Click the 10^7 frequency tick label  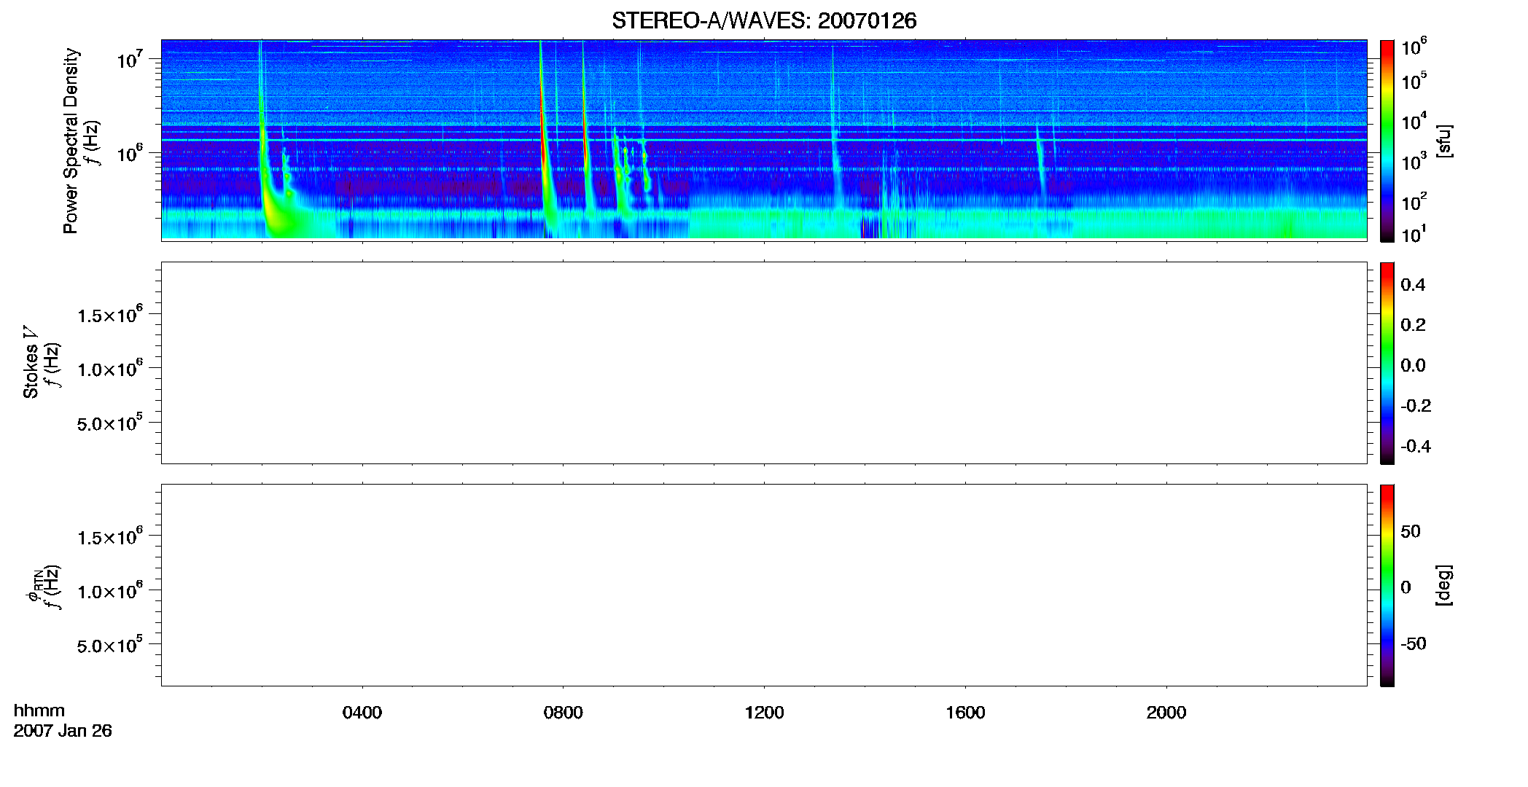coord(130,59)
